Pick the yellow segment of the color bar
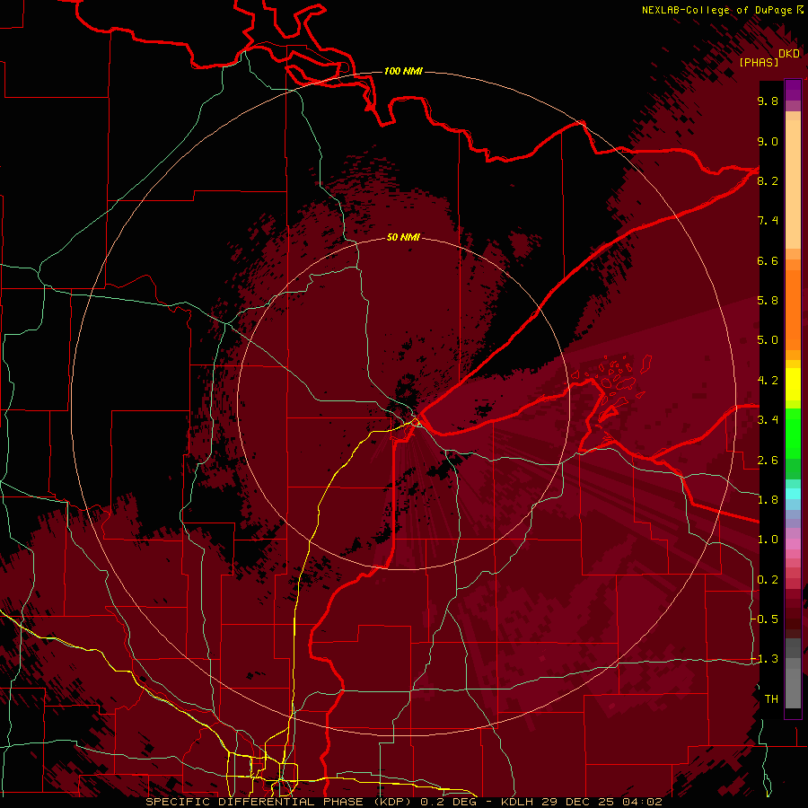 click(793, 384)
